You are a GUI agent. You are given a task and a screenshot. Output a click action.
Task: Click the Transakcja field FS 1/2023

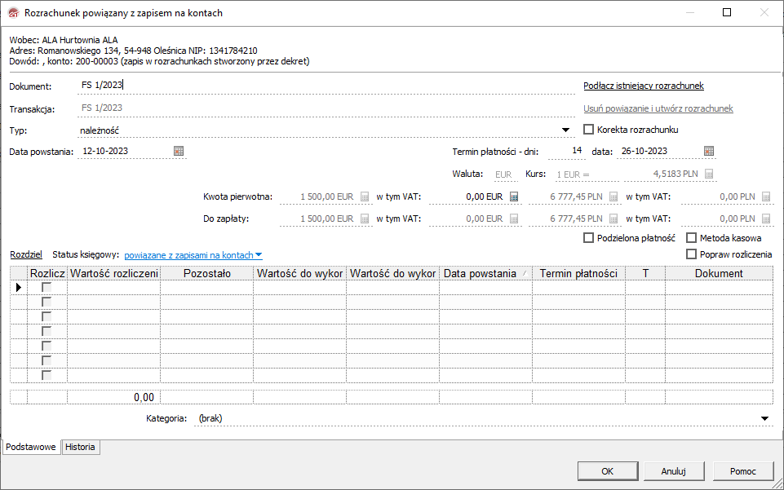[326, 108]
